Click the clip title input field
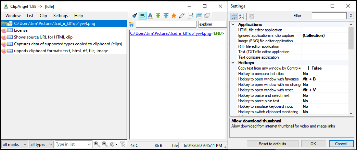This screenshot has height=150, width=357. (166, 24)
